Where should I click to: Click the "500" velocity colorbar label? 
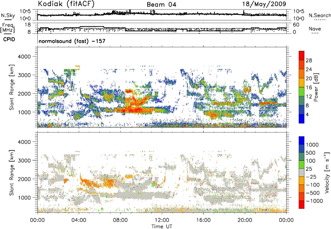pyautogui.click(x=311, y=153)
